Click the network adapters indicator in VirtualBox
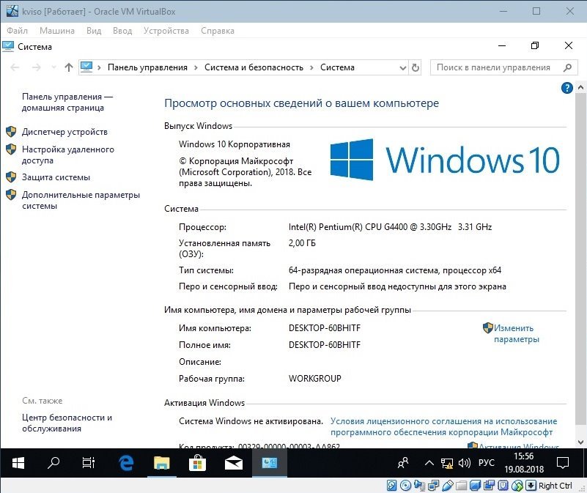This screenshot has width=587, height=493. point(434,486)
